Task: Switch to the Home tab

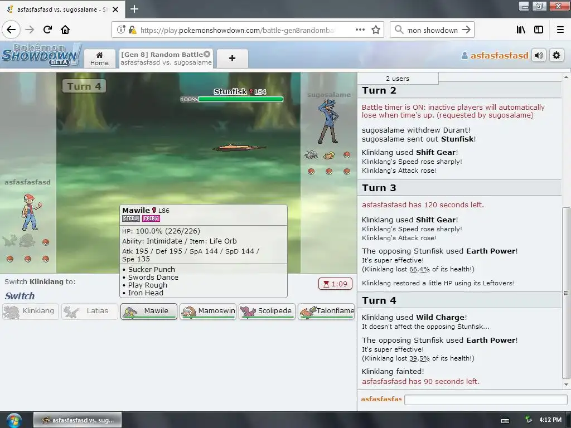Action: [99, 59]
